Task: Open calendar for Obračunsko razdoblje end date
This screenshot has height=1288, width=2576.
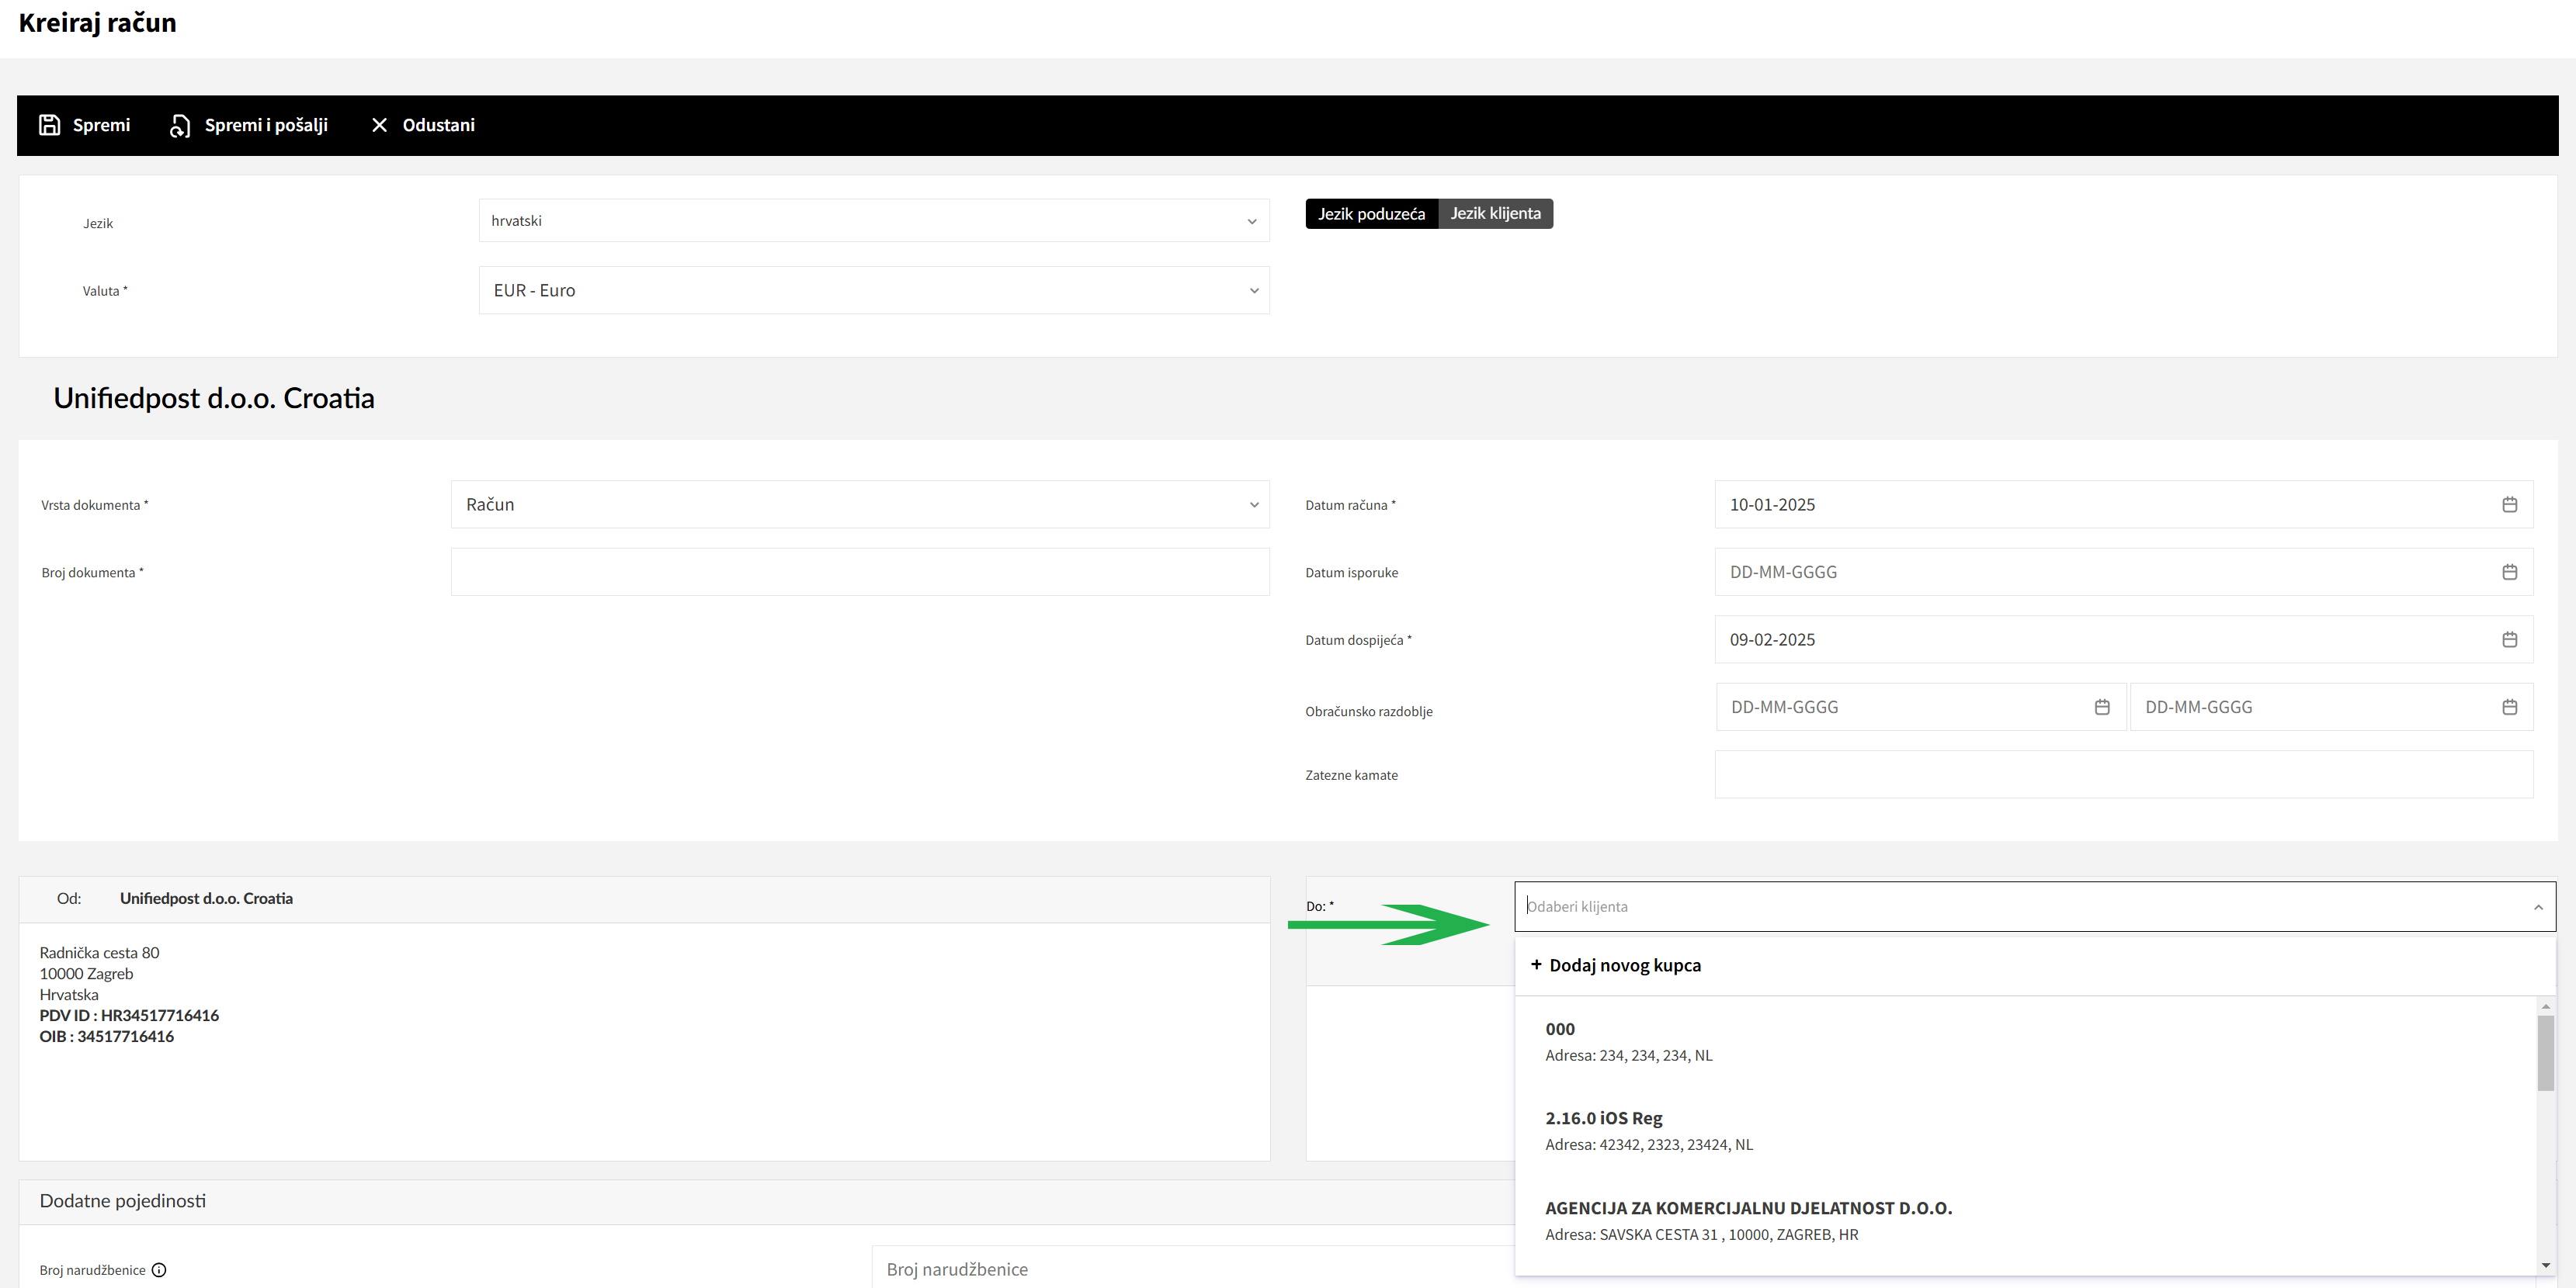Action: (x=2509, y=706)
